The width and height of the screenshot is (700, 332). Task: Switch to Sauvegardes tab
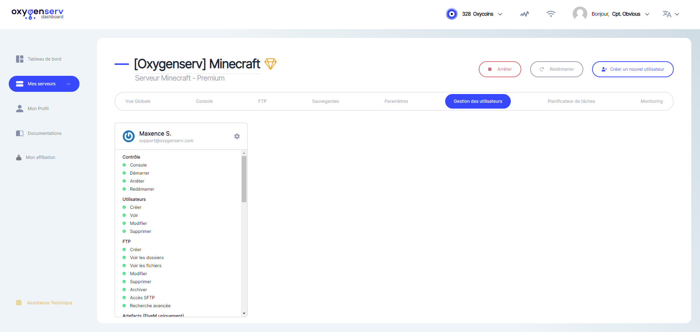[326, 101]
